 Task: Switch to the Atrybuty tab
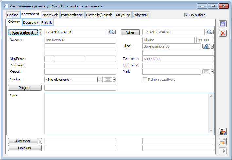click(x=123, y=15)
